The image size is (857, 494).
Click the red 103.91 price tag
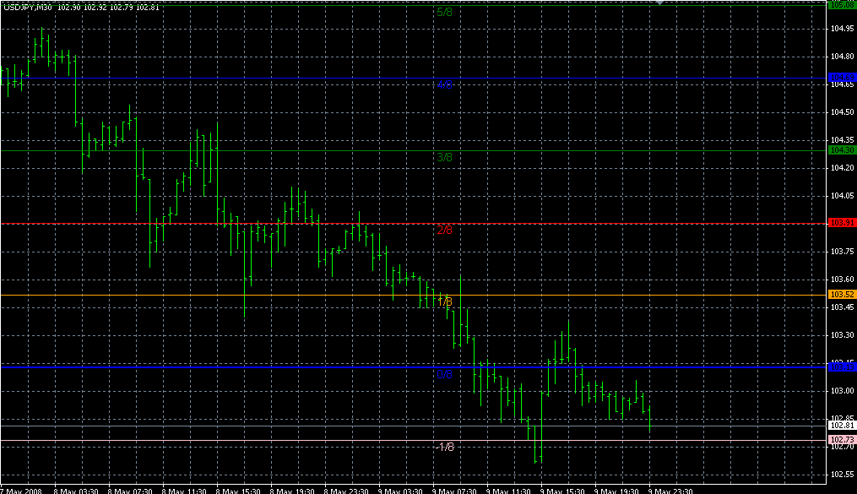843,223
